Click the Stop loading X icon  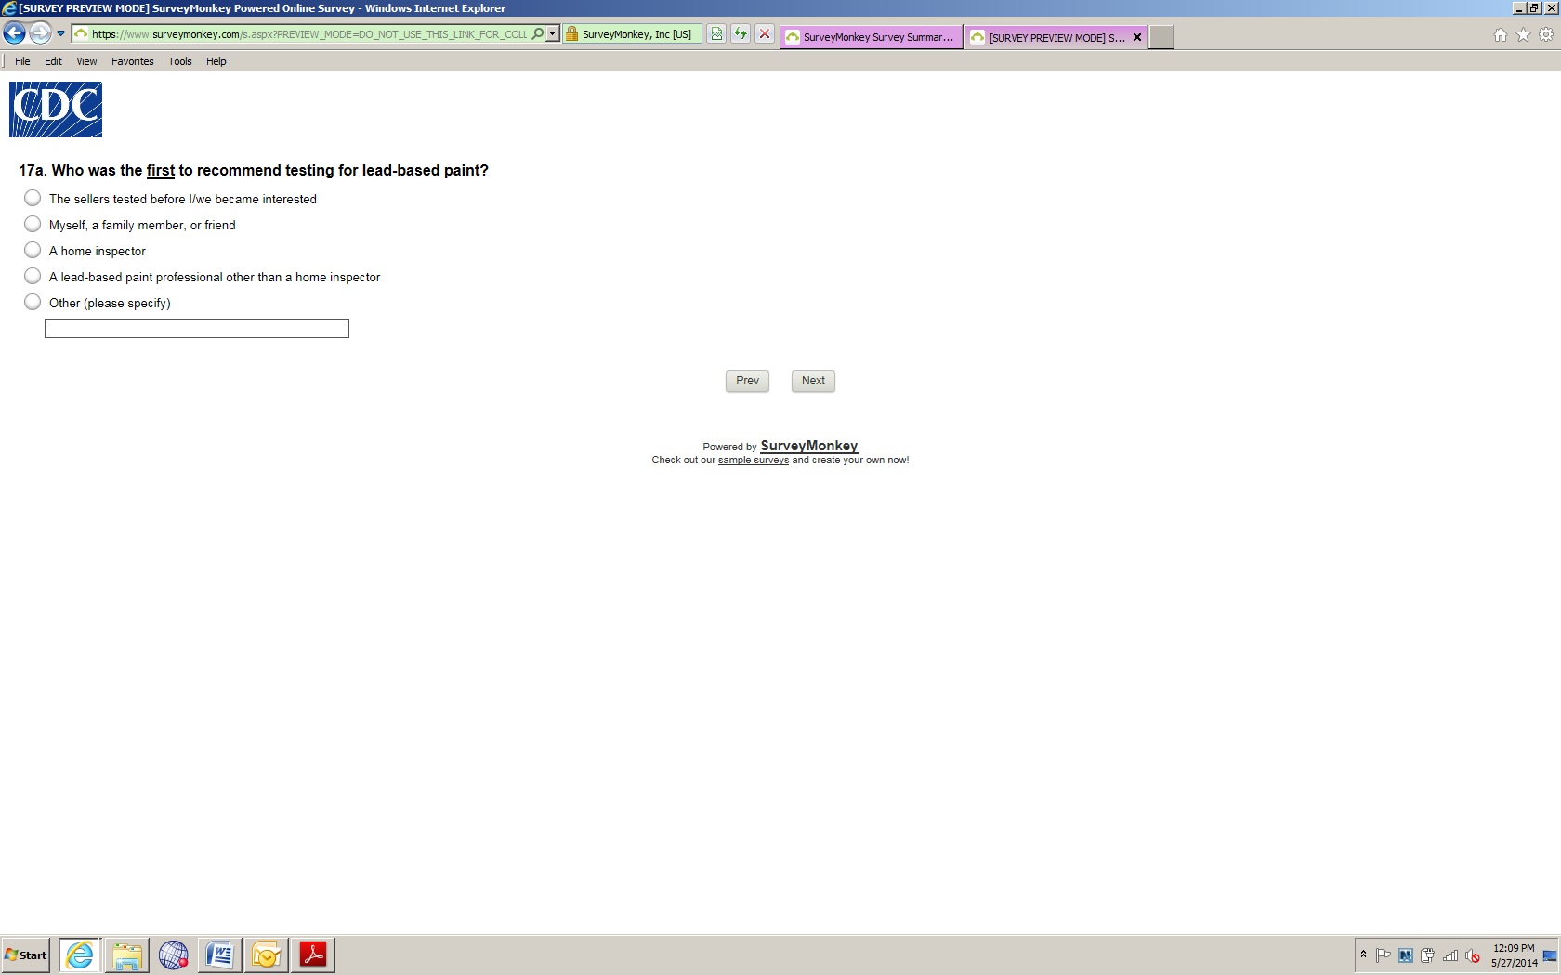(x=764, y=34)
